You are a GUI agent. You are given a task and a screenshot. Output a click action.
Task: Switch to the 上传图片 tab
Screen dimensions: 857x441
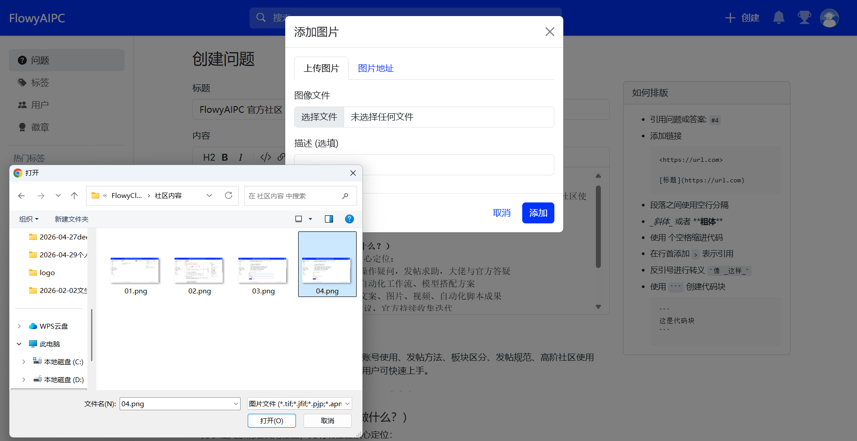(x=321, y=68)
